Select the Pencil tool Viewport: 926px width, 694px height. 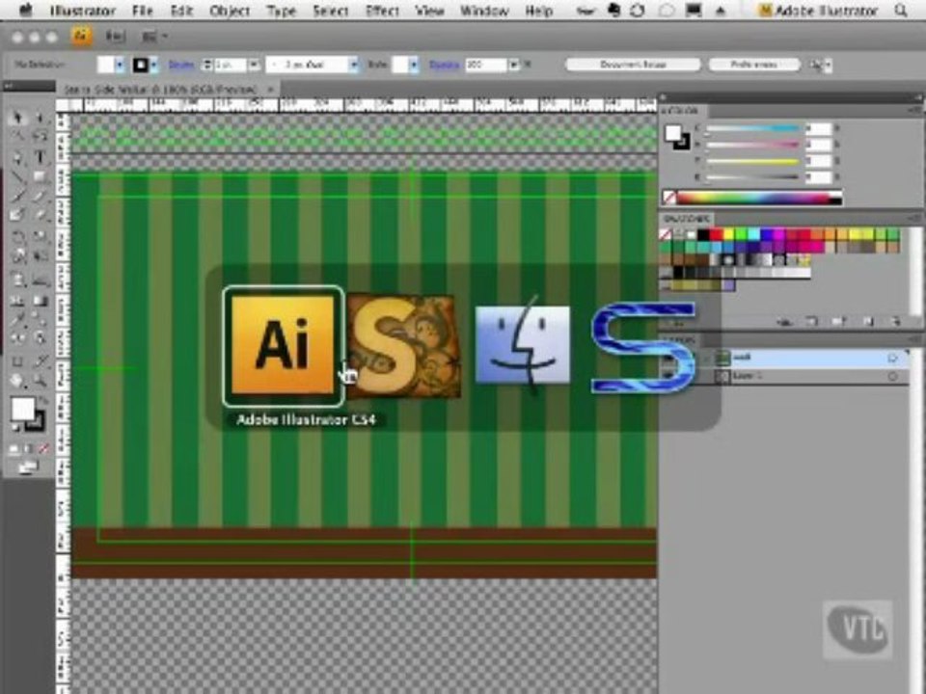tap(40, 196)
